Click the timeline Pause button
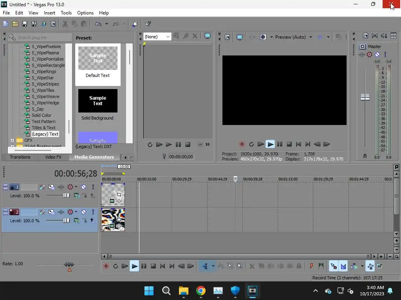The width and height of the screenshot is (401, 300). tap(144, 266)
